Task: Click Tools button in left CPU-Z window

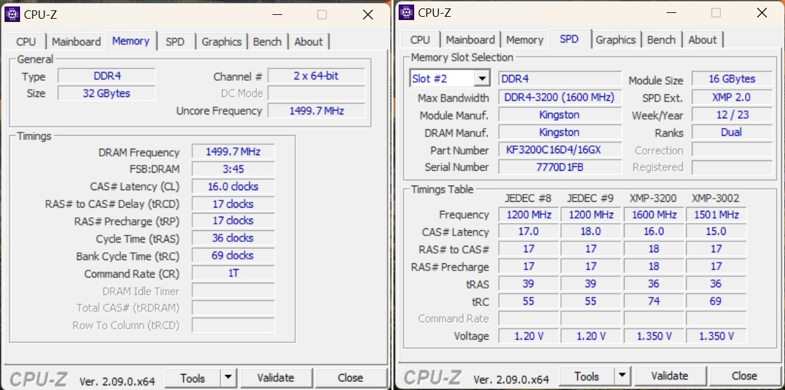Action: (193, 378)
